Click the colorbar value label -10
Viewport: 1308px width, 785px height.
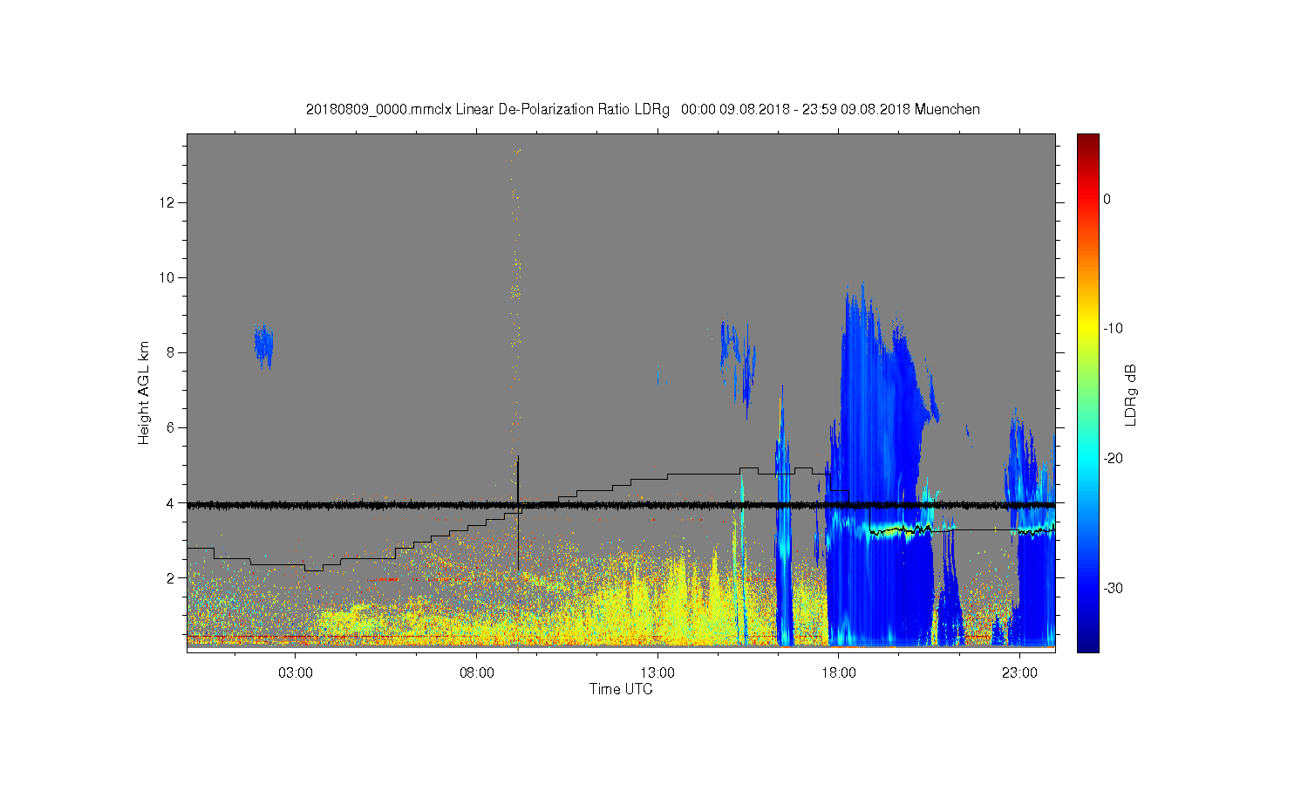pos(1113,329)
